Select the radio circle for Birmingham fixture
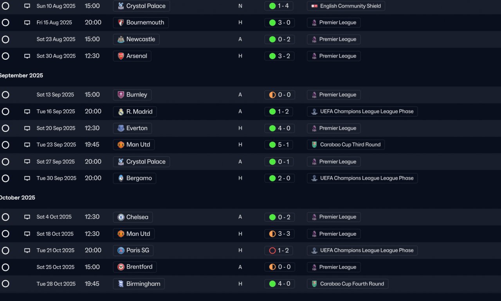501x301 pixels. tap(5, 284)
